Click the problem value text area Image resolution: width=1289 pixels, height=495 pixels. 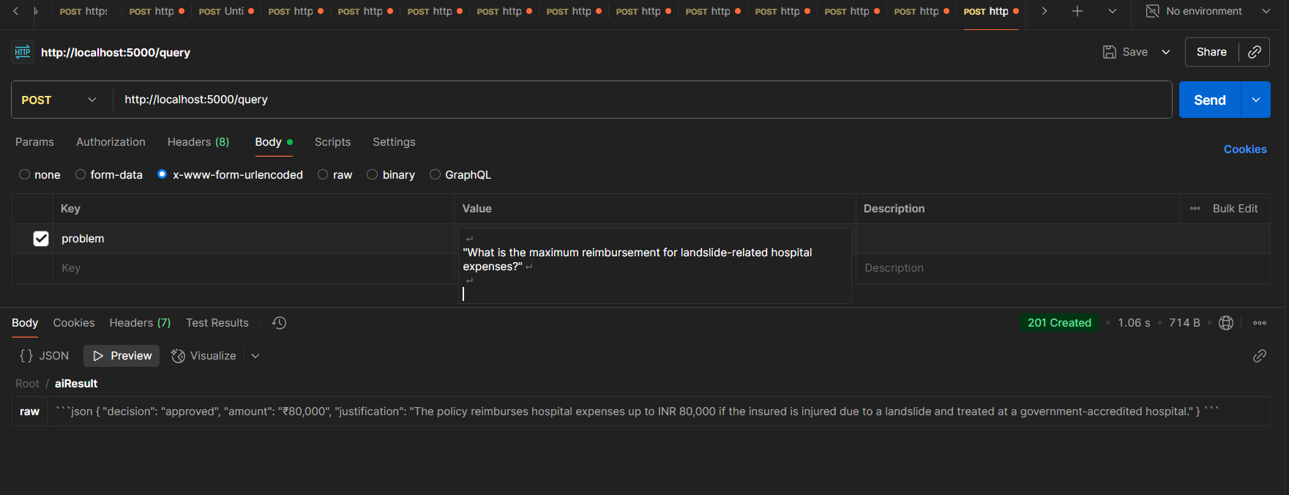tap(654, 266)
